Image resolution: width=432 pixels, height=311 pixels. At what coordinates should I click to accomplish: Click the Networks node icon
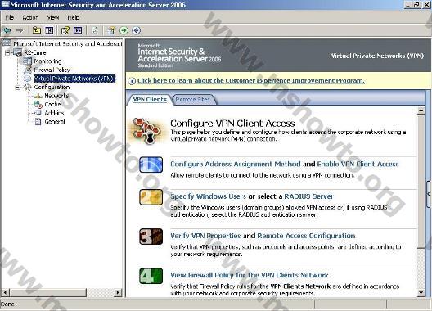click(38, 96)
